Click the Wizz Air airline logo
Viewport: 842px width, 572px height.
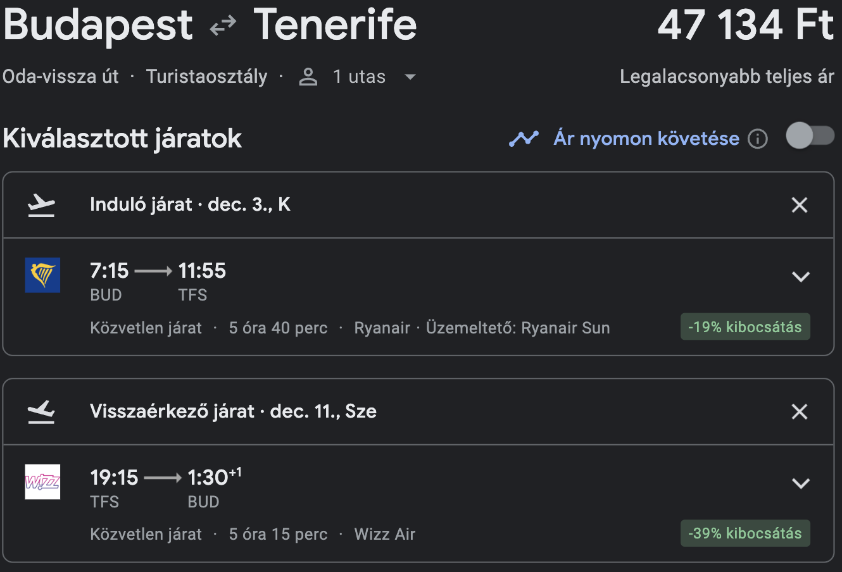(42, 482)
